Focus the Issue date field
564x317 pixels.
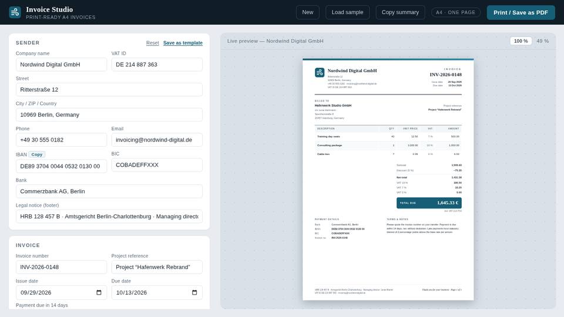click(x=61, y=292)
